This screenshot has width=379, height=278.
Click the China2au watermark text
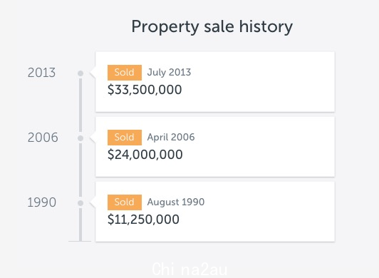click(189, 269)
